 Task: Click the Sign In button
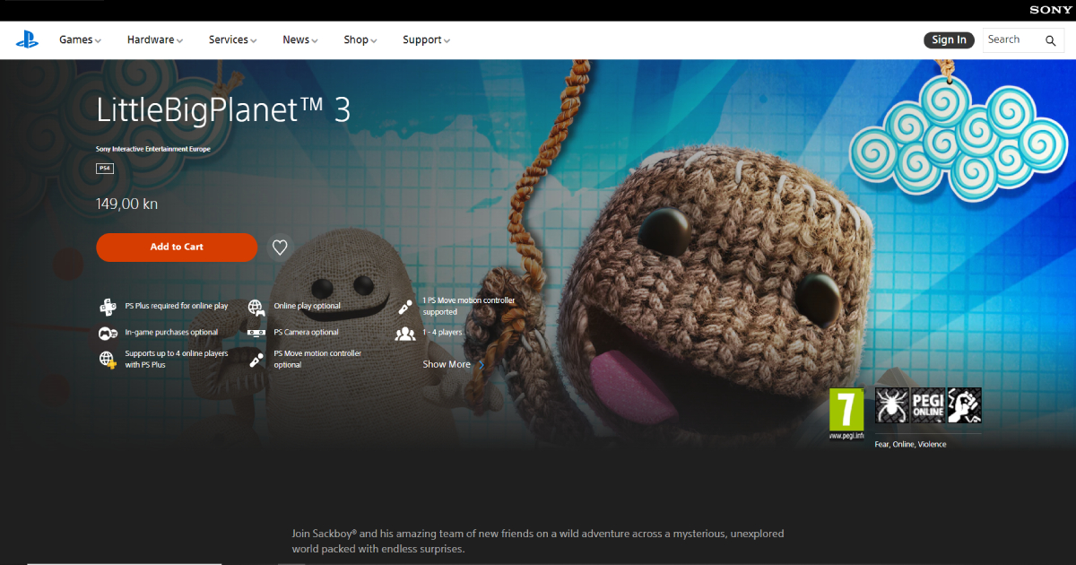949,40
